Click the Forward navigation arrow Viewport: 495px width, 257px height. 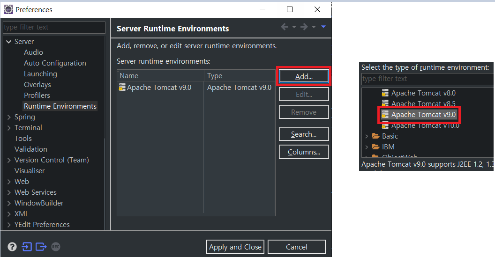tap(304, 27)
